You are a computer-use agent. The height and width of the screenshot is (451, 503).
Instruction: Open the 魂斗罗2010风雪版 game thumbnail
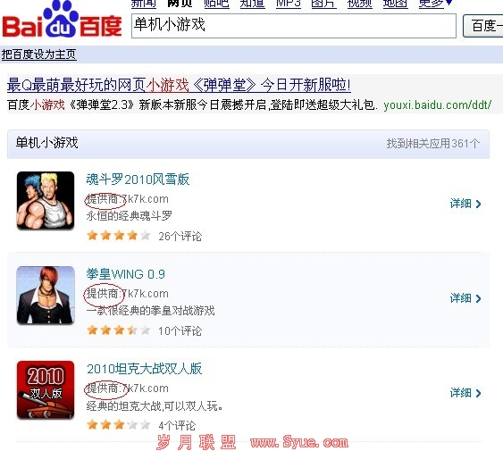[x=46, y=200]
